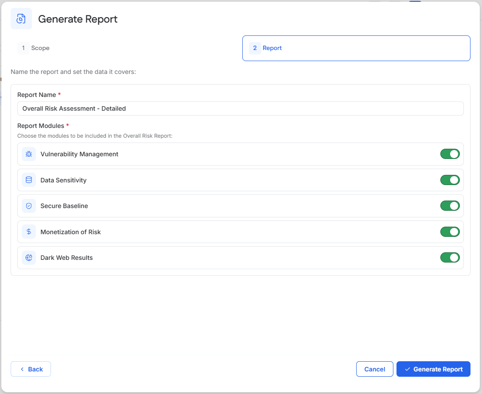The width and height of the screenshot is (482, 394).
Task: Click the Vulnerability Management bug icon
Action: tap(29, 154)
